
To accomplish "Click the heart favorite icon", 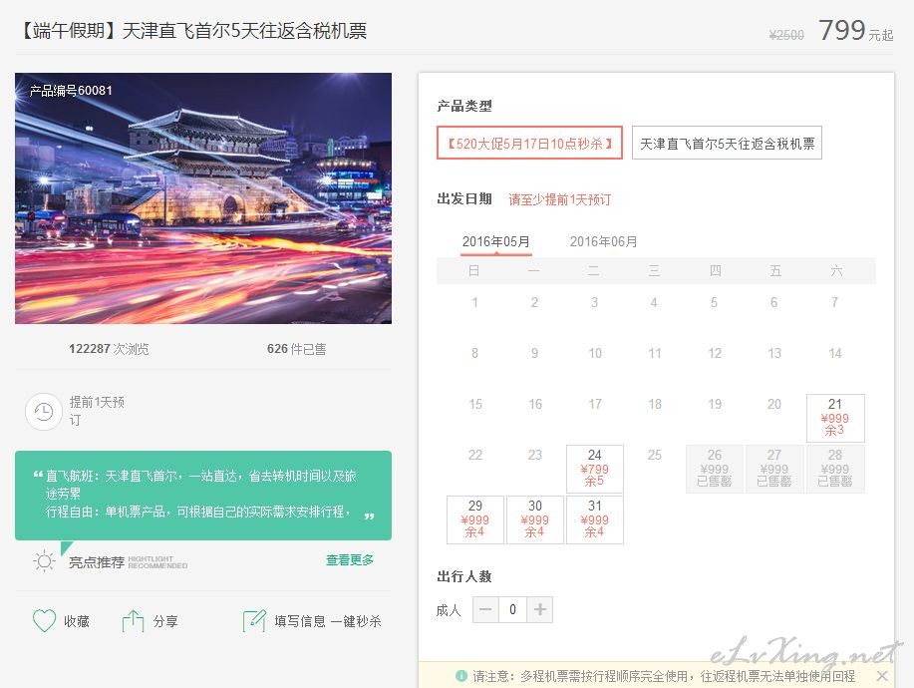I will (x=44, y=621).
